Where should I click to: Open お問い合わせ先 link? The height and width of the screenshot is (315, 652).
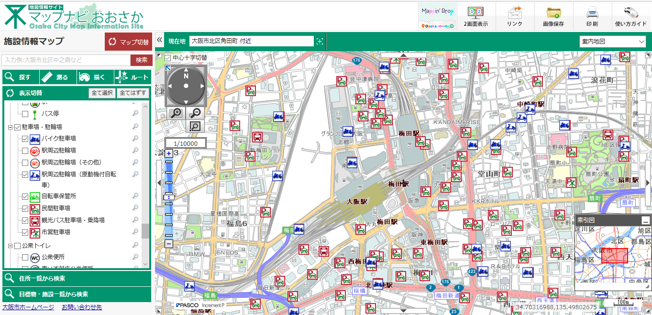(82, 307)
